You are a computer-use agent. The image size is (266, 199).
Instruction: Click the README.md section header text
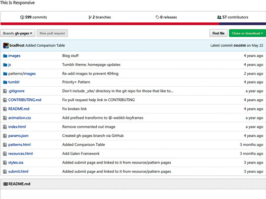coord(19,184)
